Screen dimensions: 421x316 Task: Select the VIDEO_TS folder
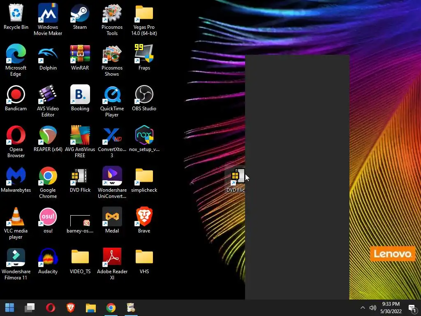click(x=80, y=261)
